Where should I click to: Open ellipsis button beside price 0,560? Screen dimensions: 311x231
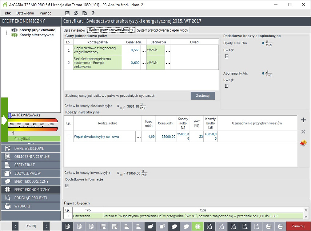point(143,50)
